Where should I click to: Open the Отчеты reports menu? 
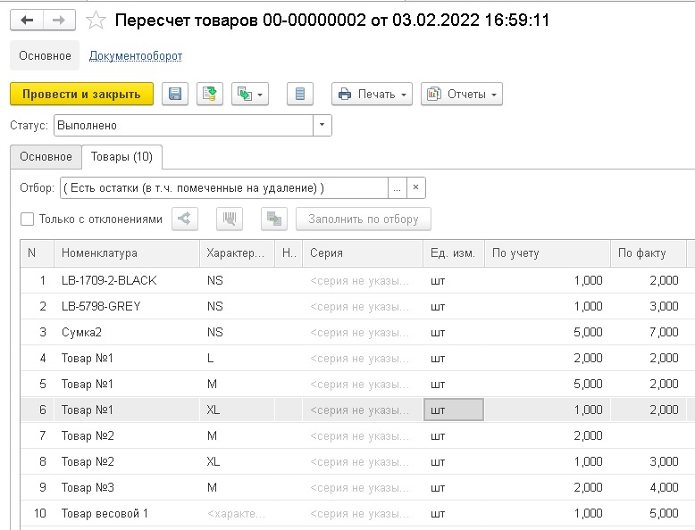click(462, 94)
